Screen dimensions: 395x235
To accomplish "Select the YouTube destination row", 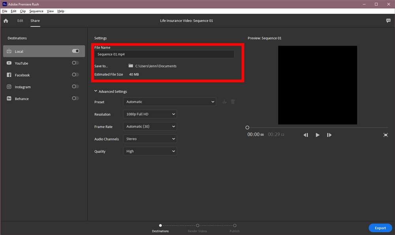I will (x=44, y=63).
